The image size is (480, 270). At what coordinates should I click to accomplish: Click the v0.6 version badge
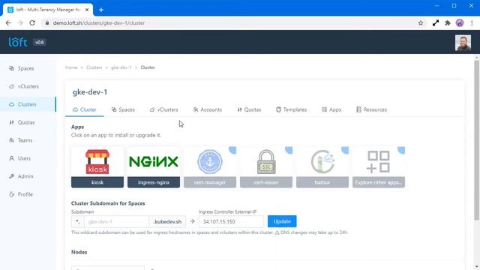point(39,42)
